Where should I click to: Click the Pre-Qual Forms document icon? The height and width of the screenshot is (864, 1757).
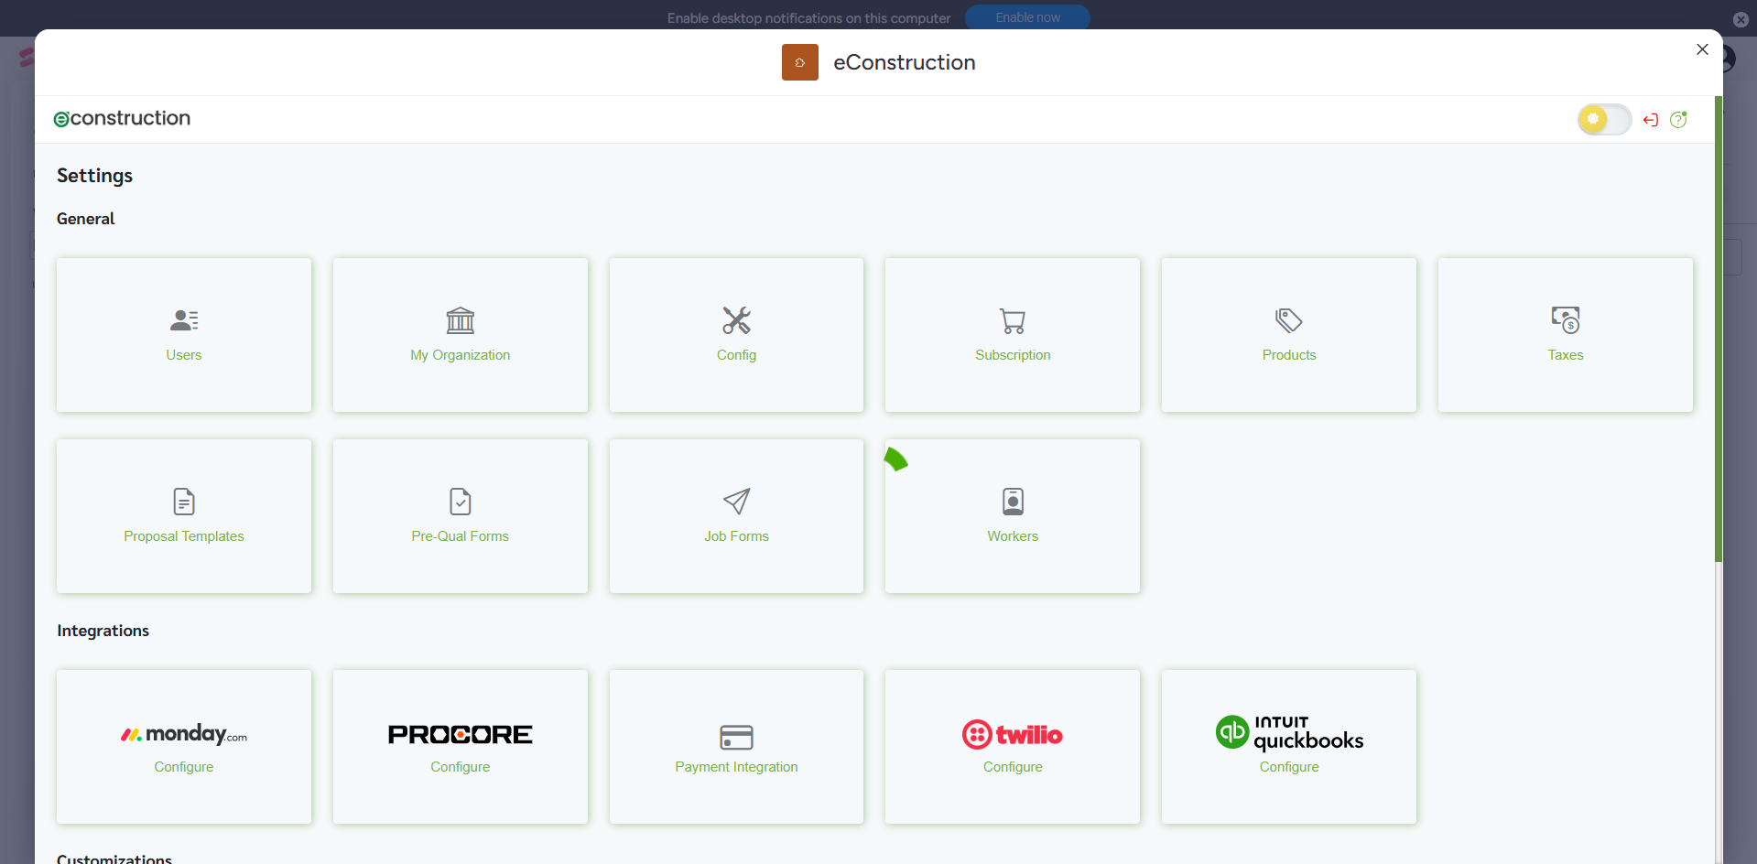click(x=460, y=502)
